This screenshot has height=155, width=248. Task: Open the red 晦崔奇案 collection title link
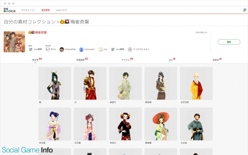coord(41,32)
